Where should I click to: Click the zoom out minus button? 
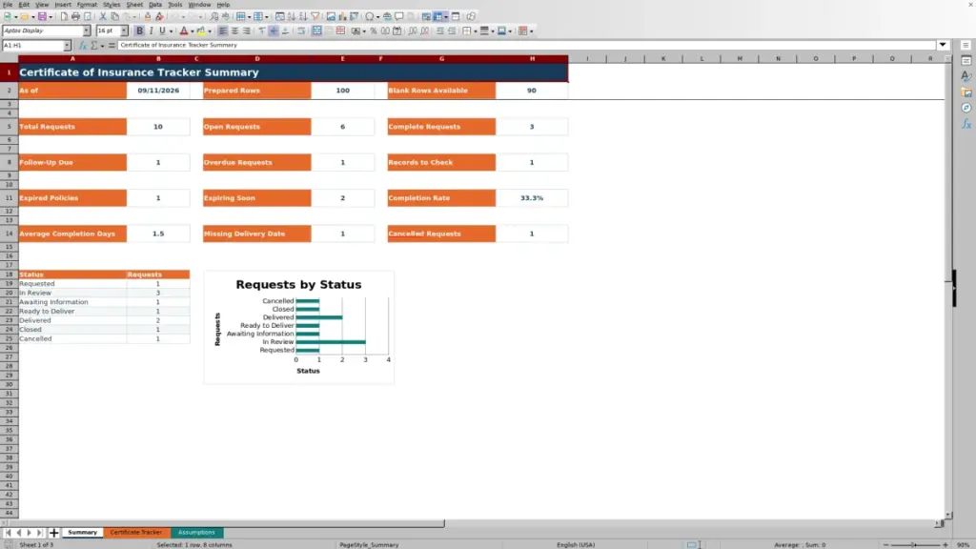(x=885, y=544)
